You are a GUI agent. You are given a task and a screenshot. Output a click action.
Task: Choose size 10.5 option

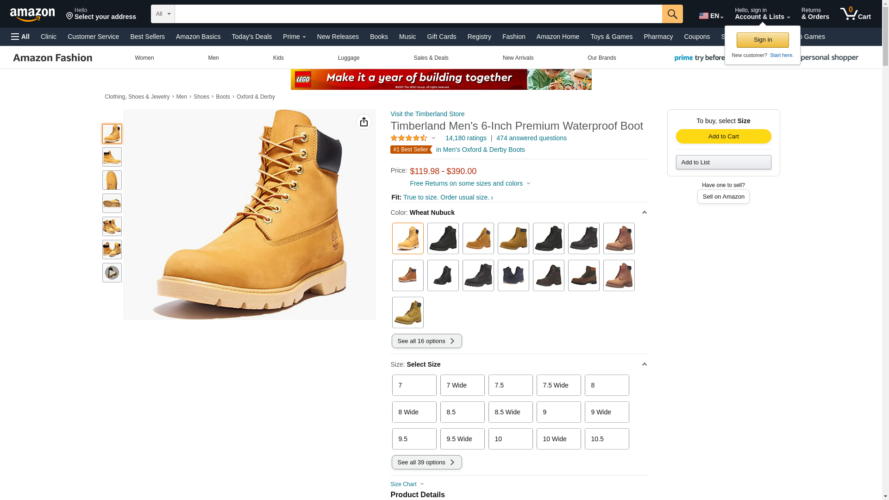[x=607, y=439]
